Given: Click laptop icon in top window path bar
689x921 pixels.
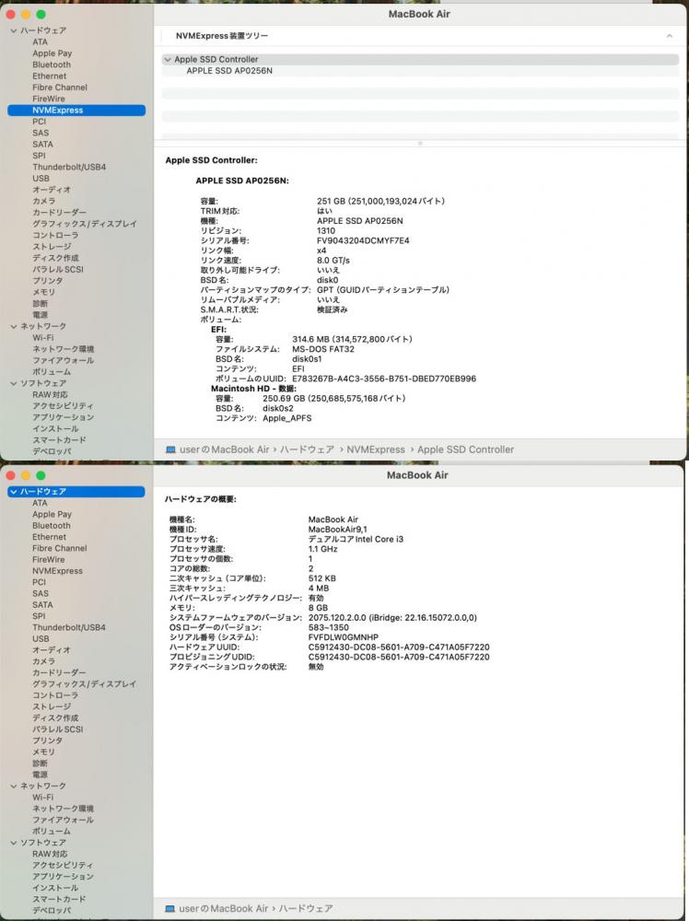Looking at the screenshot, I should tap(170, 450).
